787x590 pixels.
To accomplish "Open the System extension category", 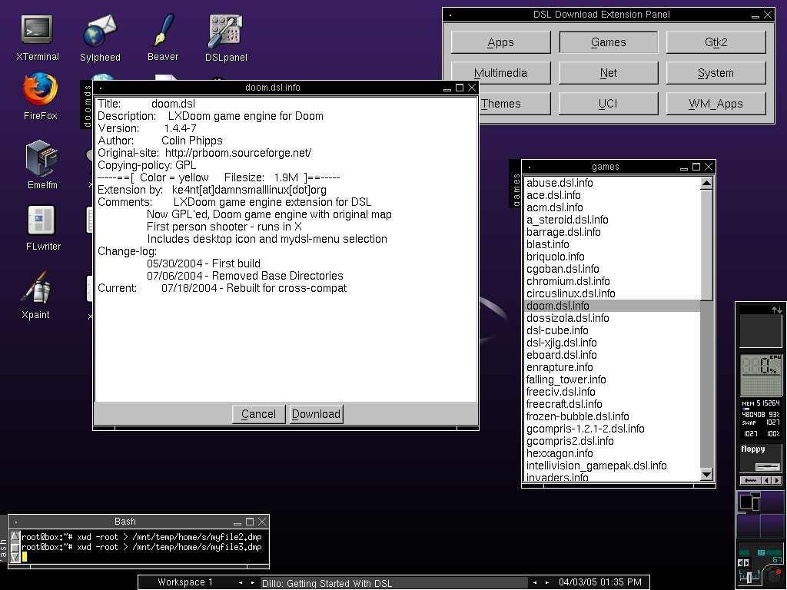I will (716, 73).
